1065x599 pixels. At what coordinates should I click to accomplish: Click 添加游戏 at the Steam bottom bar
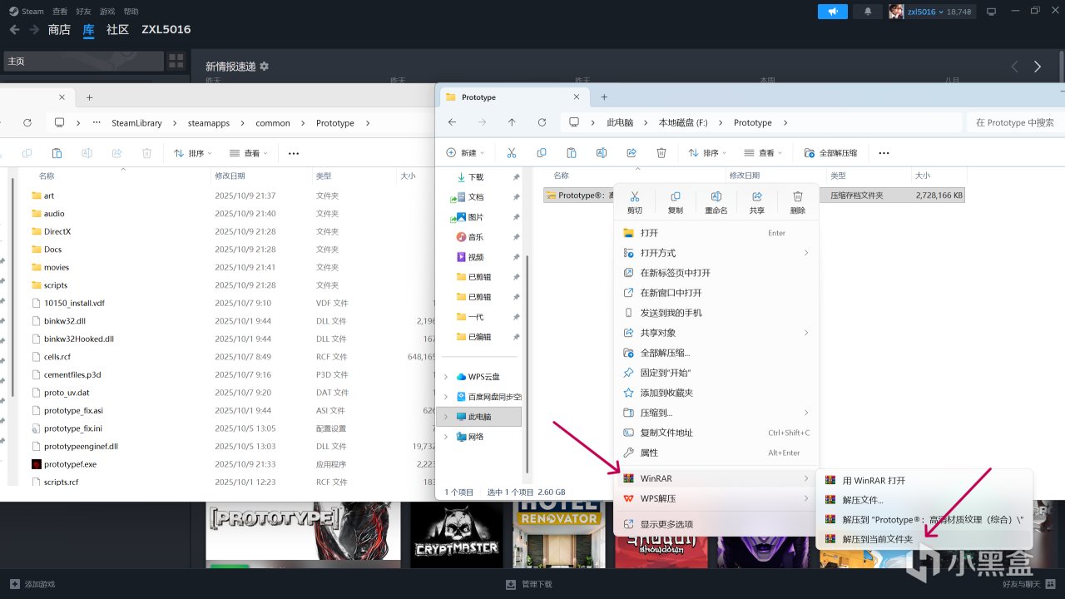32,584
